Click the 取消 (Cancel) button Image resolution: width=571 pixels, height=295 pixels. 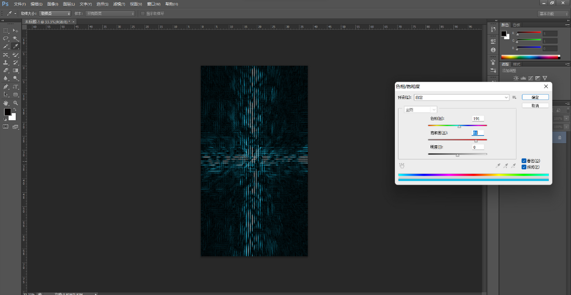tap(535, 106)
